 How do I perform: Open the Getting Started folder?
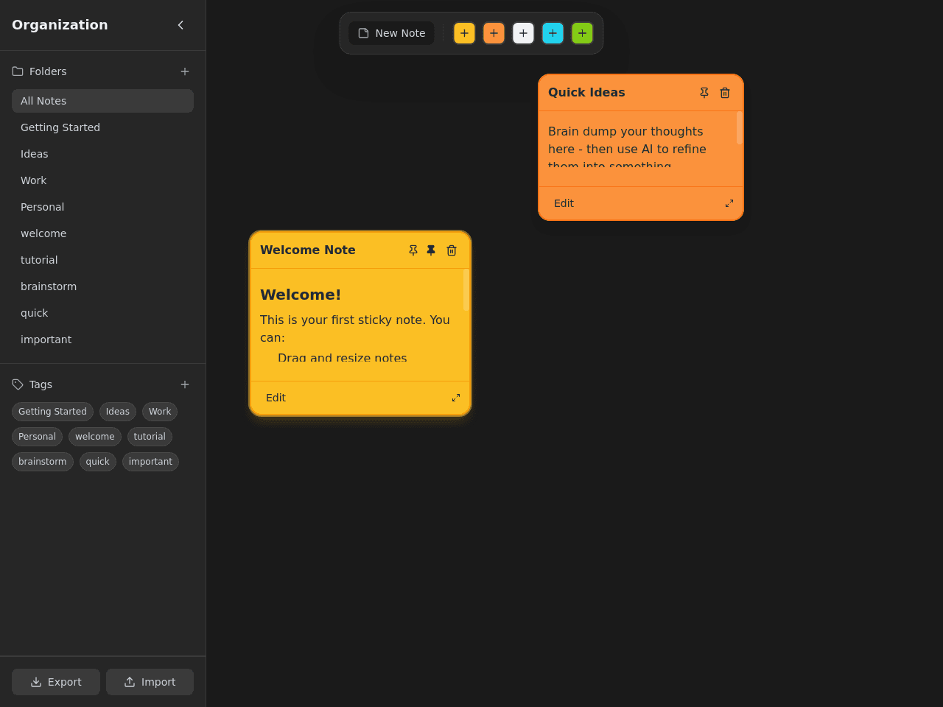point(102,127)
